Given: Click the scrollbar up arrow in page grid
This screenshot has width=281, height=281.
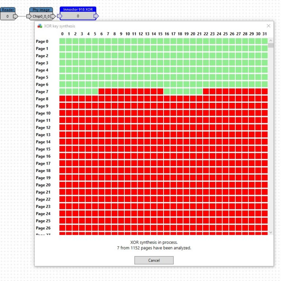Looking at the screenshot, I should click(271, 41).
